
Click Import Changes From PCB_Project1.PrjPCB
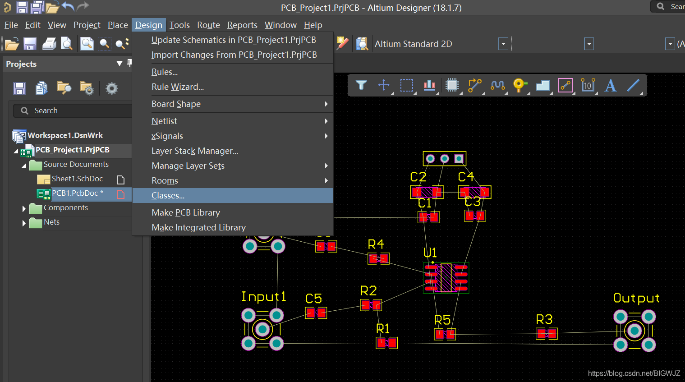233,55
